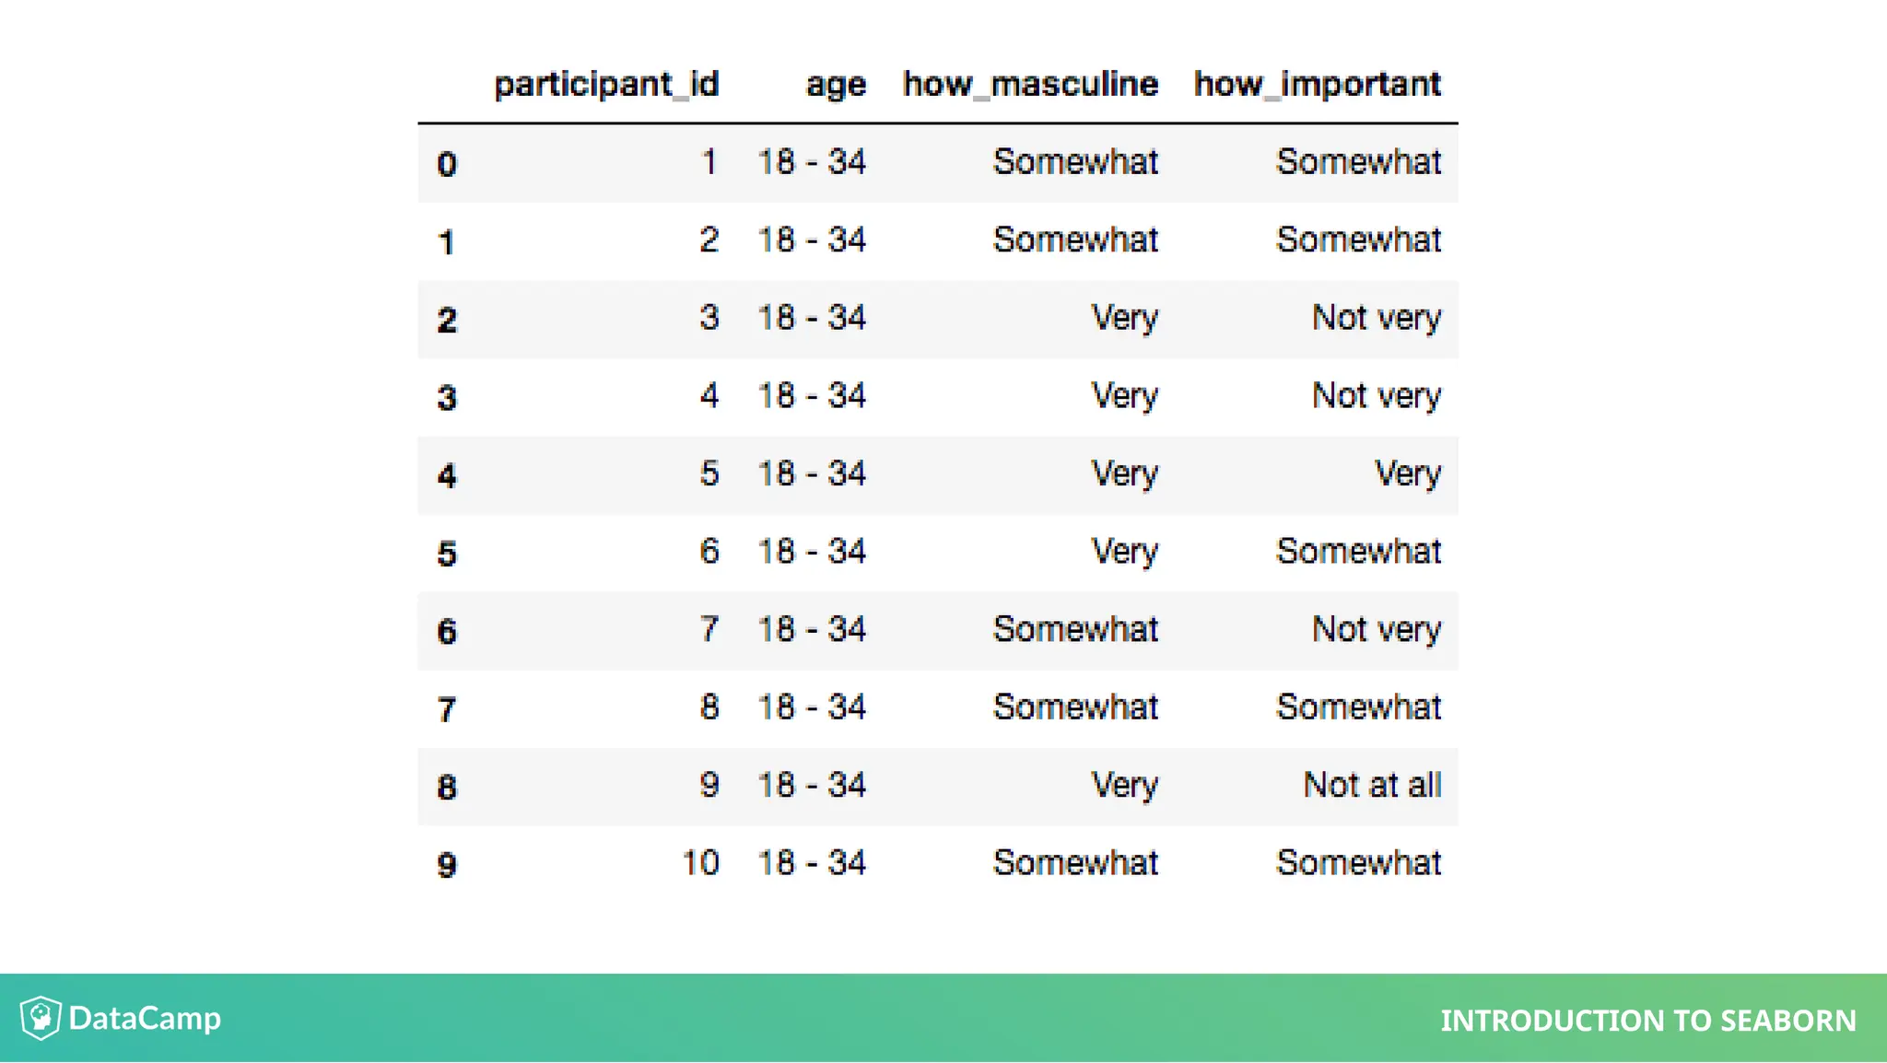Select row index 9 label
Viewport: 1887px width, 1063px height.
point(447,865)
